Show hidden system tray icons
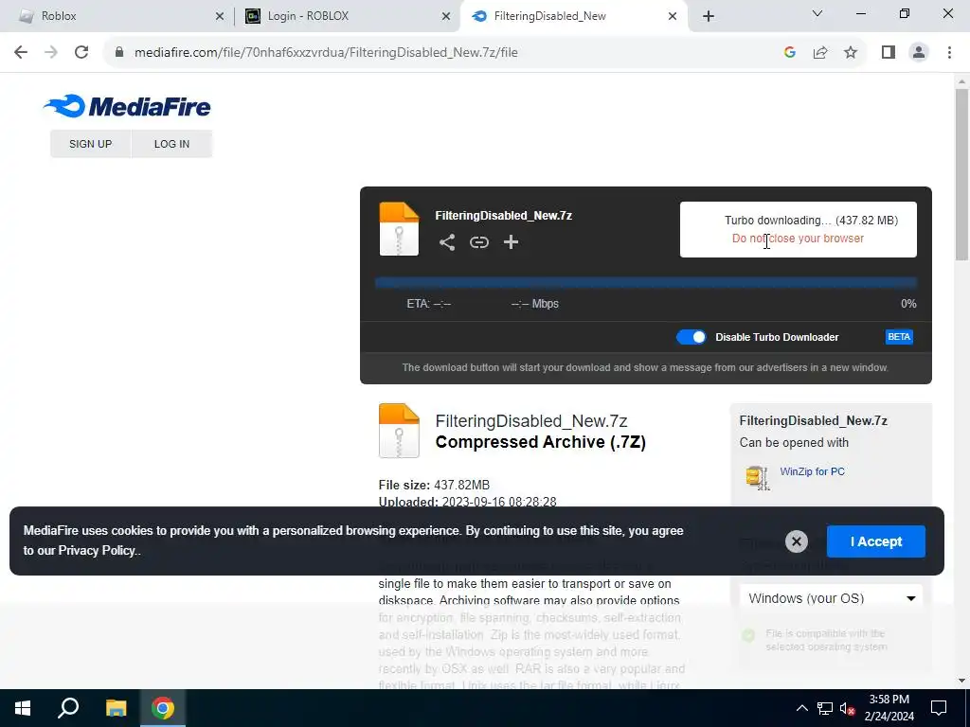 coord(801,708)
